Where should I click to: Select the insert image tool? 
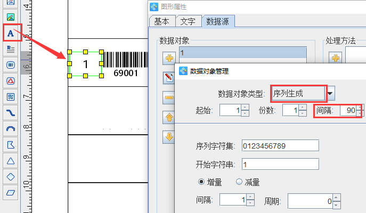pos(11,17)
